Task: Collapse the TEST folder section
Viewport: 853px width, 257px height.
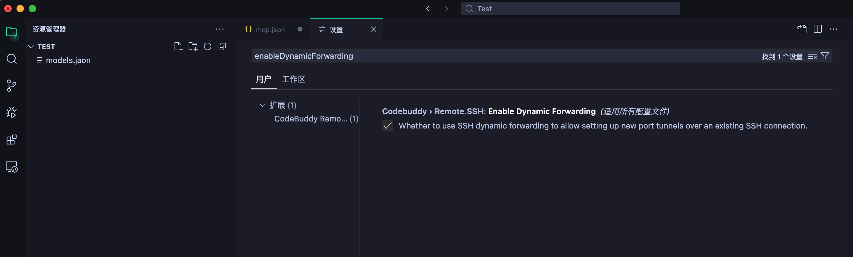Action: (x=32, y=47)
